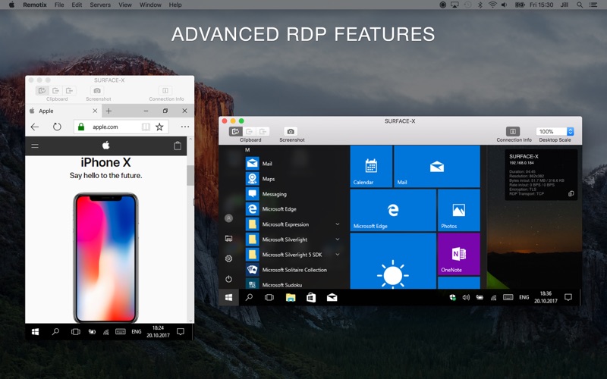The width and height of the screenshot is (607, 379).
Task: Click the Calendar tile
Action: (370, 167)
